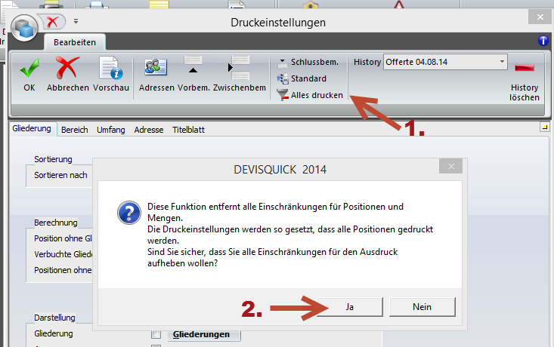Confirm with the green OK checkmark
This screenshot has width=554, height=347.
[x=29, y=68]
